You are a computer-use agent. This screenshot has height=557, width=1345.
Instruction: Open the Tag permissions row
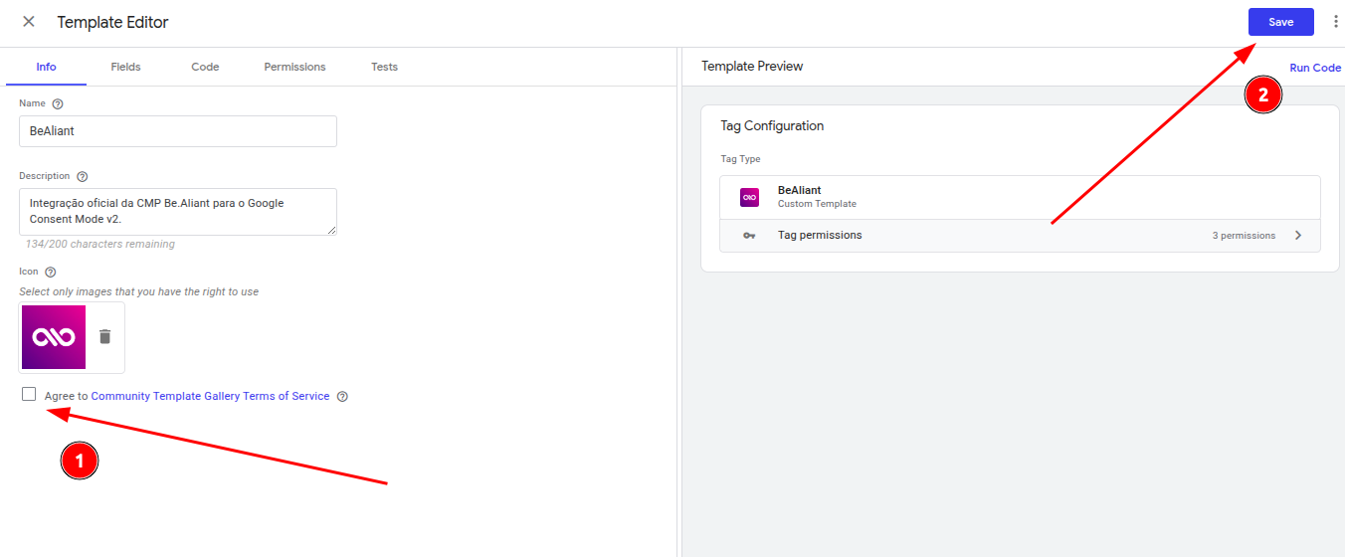click(1020, 236)
